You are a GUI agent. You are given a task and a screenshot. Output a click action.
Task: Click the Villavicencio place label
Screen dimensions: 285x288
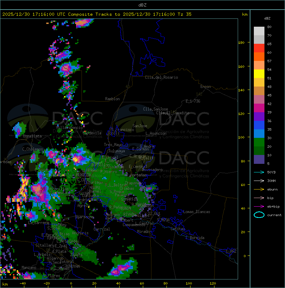point(69,128)
